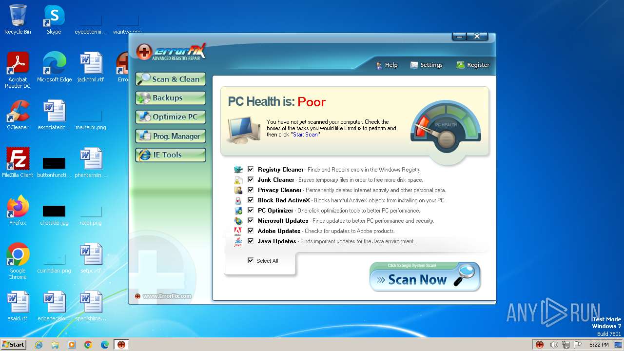Click the Microsoft Updates icon

pyautogui.click(x=238, y=221)
